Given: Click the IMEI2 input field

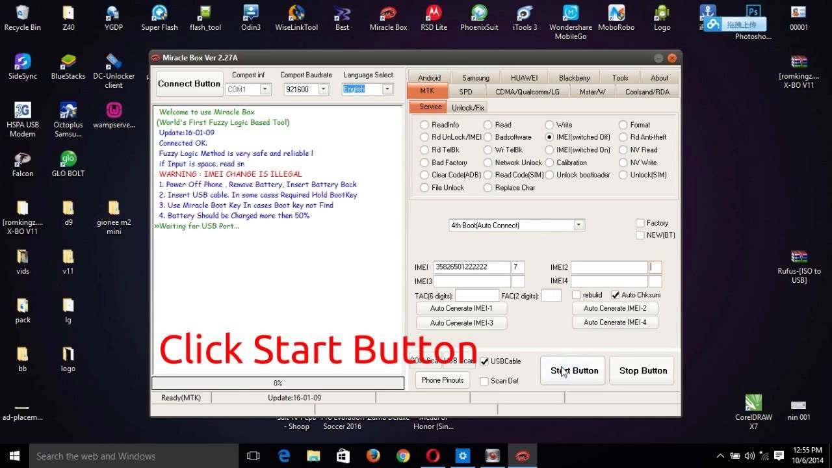Looking at the screenshot, I should [x=609, y=267].
